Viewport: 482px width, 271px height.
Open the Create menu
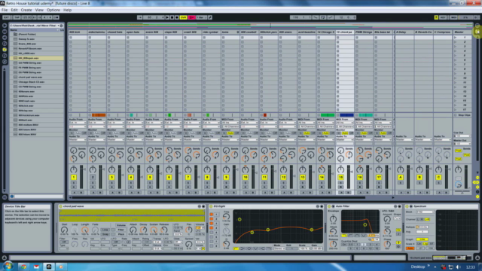point(26,10)
